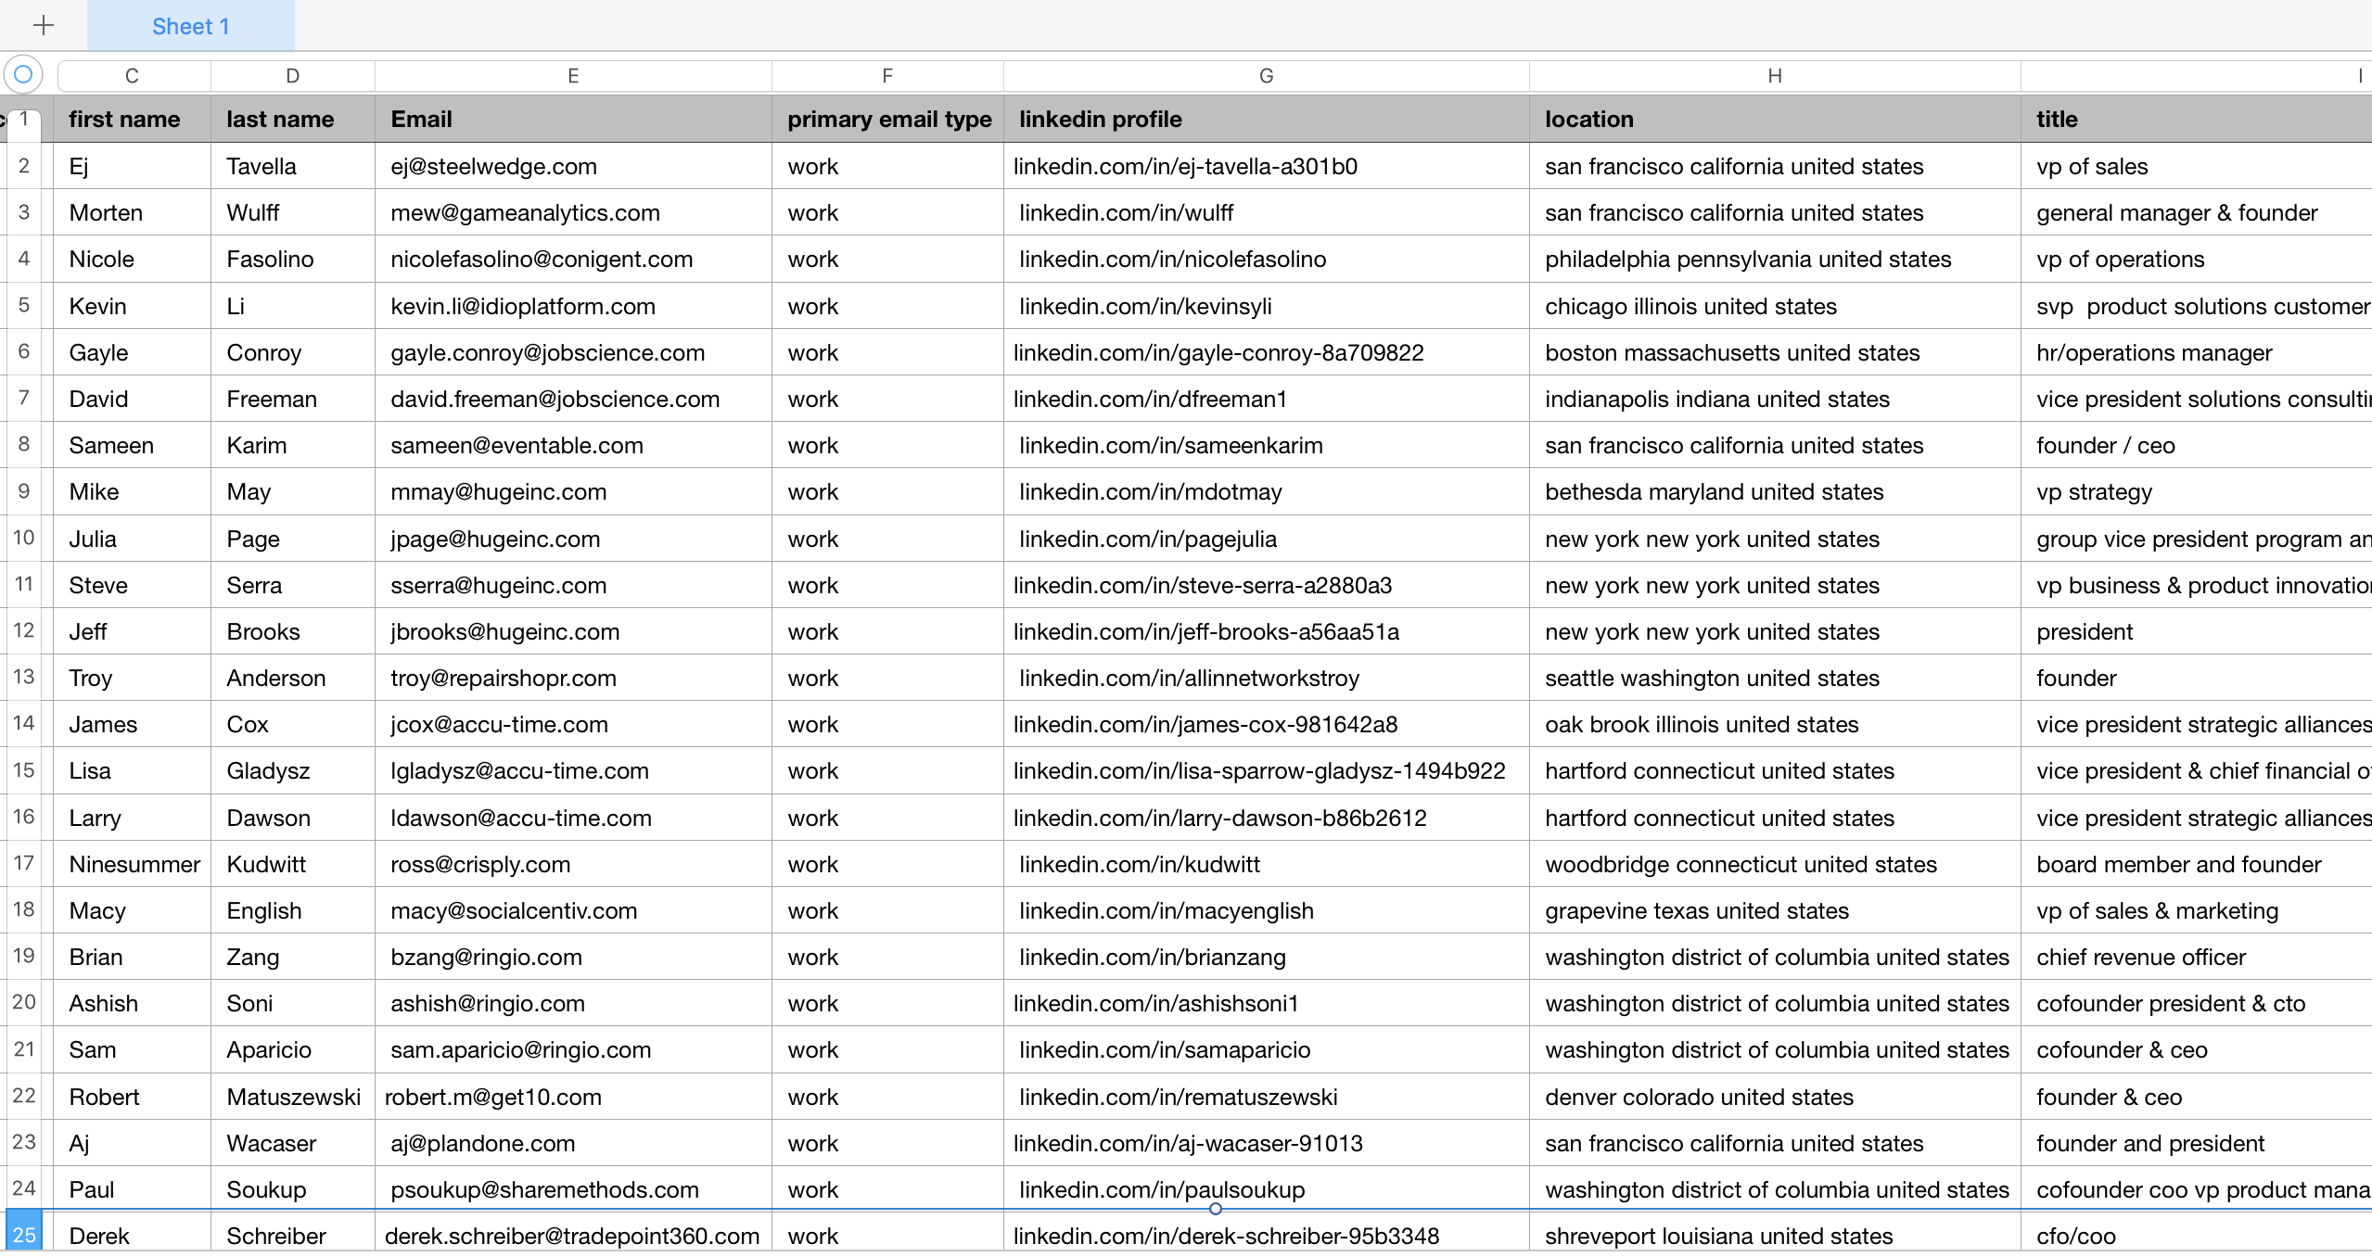The width and height of the screenshot is (2372, 1257).
Task: Click linkedin.com/in/wulff in row 3
Action: (x=1125, y=212)
